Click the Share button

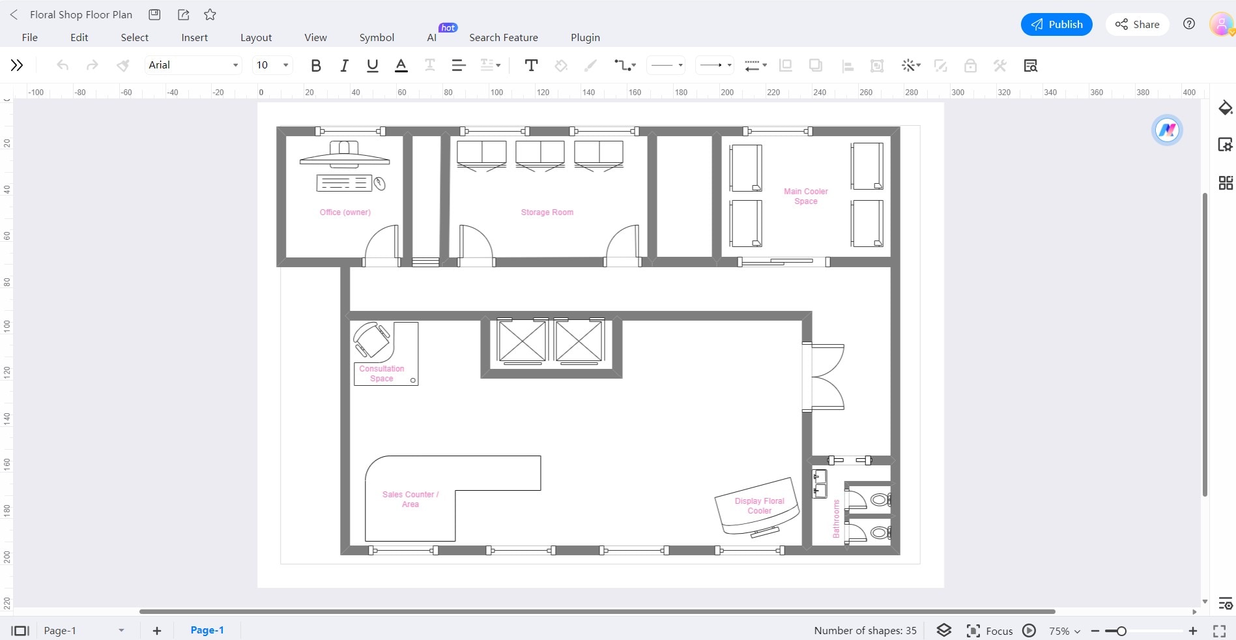1137,24
